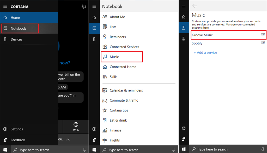Image resolution: width=267 pixels, height=153 pixels.
Task: Choose Devices in the expanded Cortana menu
Action: 29,39
